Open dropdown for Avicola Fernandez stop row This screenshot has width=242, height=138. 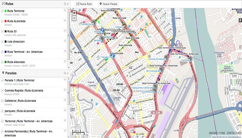click(x=65, y=131)
